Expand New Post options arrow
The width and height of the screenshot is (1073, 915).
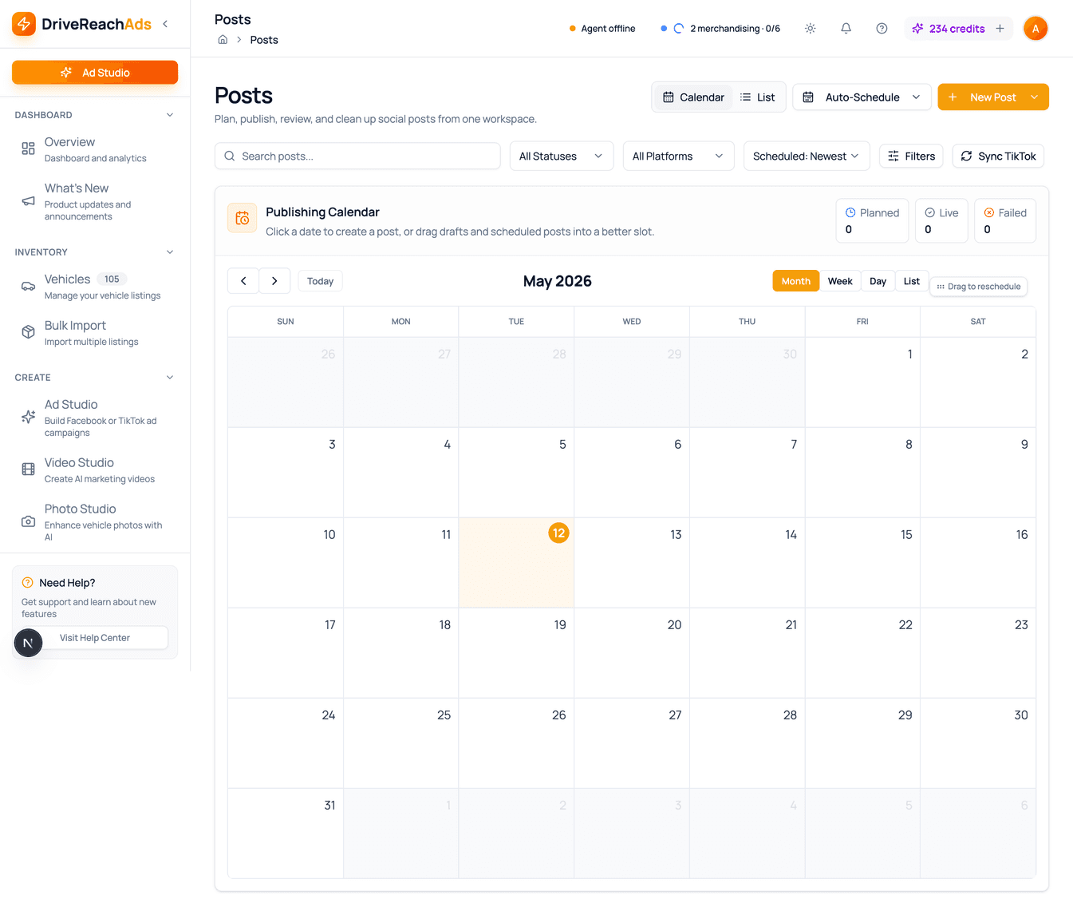point(1035,97)
